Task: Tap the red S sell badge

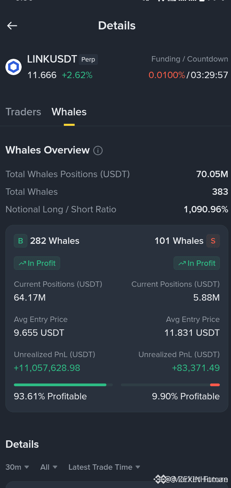Action: click(x=213, y=241)
